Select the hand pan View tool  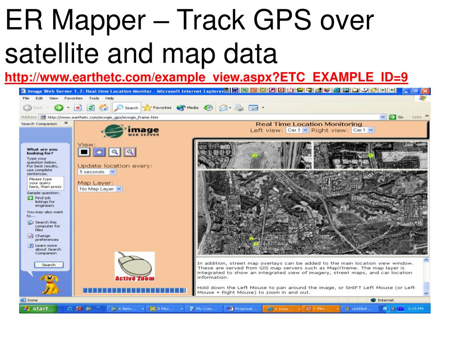click(100, 152)
